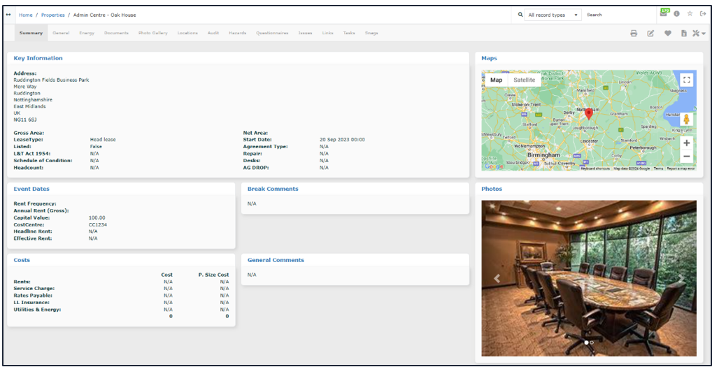Open the tools wrench dropdown menu
This screenshot has width=719, height=374.
[699, 34]
